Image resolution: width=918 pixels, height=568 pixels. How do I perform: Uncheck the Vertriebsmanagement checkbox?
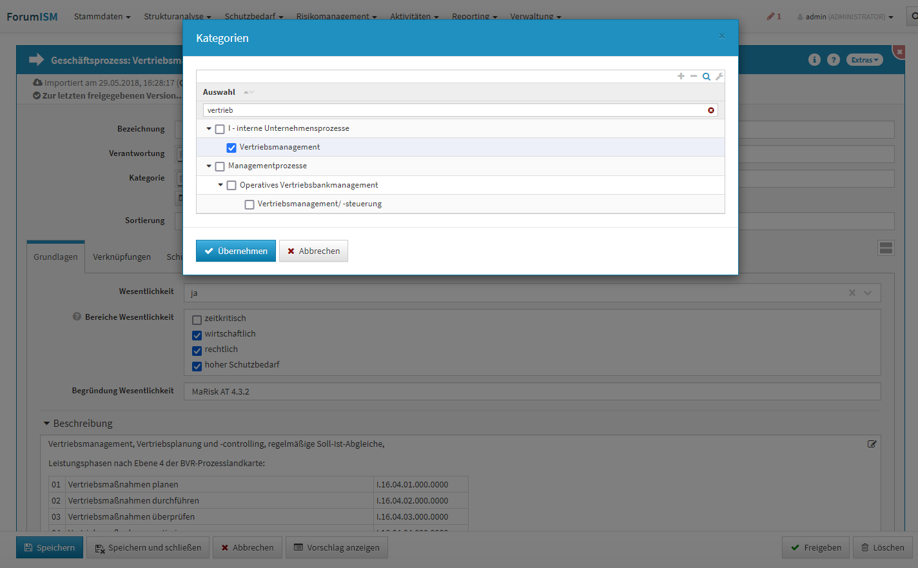pyautogui.click(x=231, y=148)
